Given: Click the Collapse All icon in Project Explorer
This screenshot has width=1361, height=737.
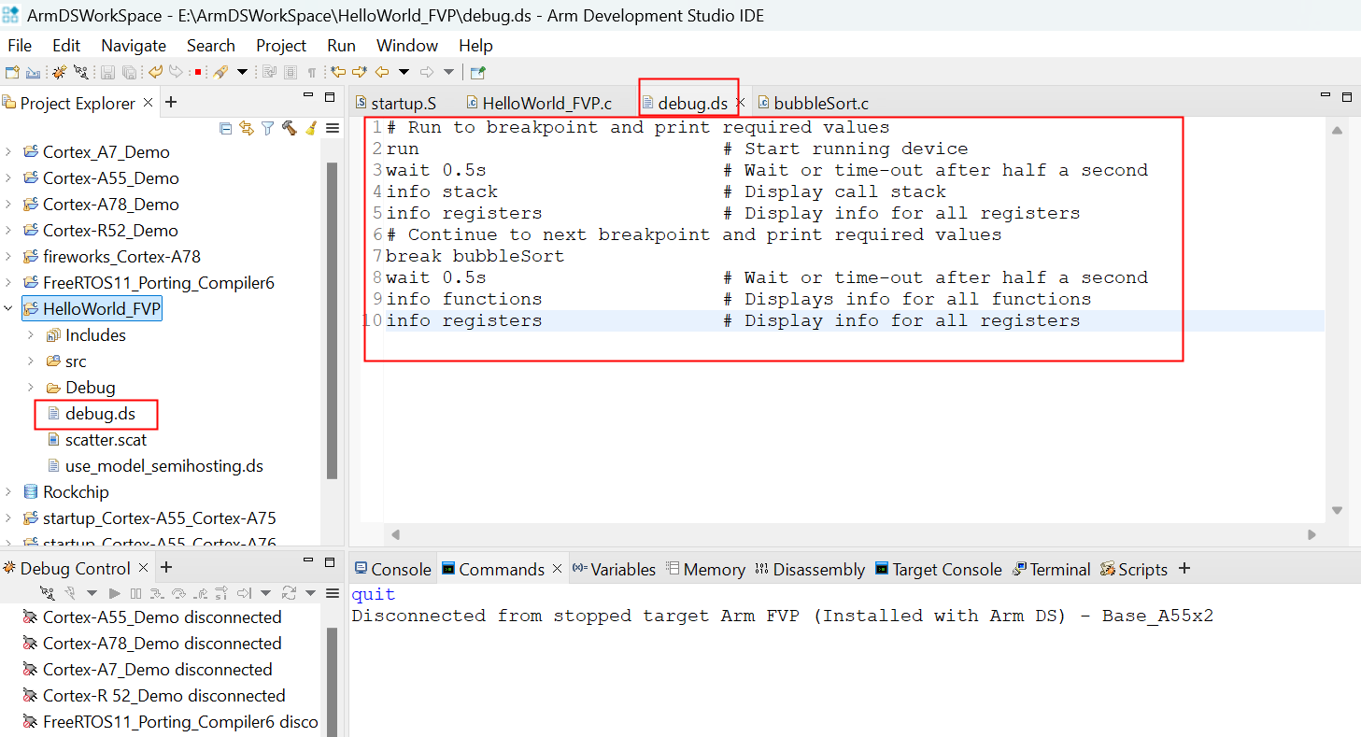Looking at the screenshot, I should coord(225,128).
